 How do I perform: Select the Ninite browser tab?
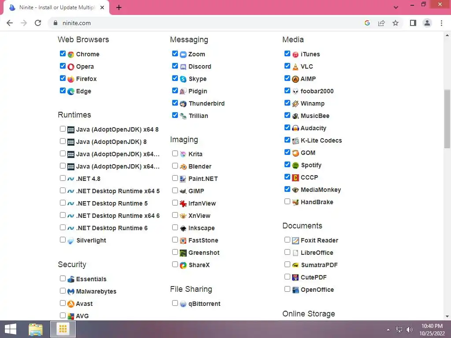[56, 7]
